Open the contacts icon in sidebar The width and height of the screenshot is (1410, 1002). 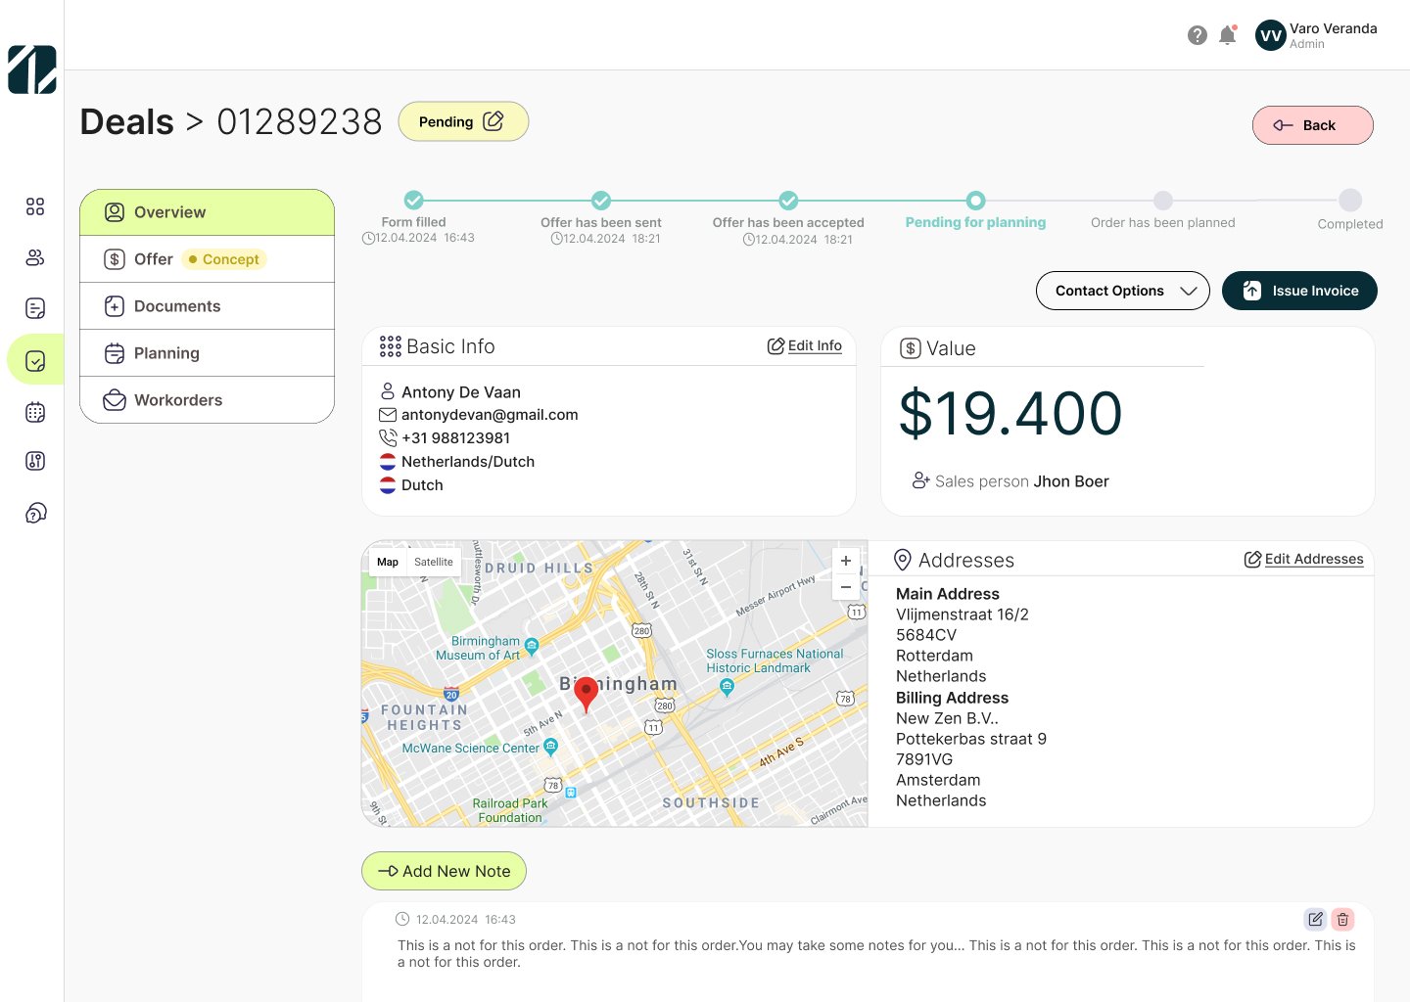tap(35, 257)
